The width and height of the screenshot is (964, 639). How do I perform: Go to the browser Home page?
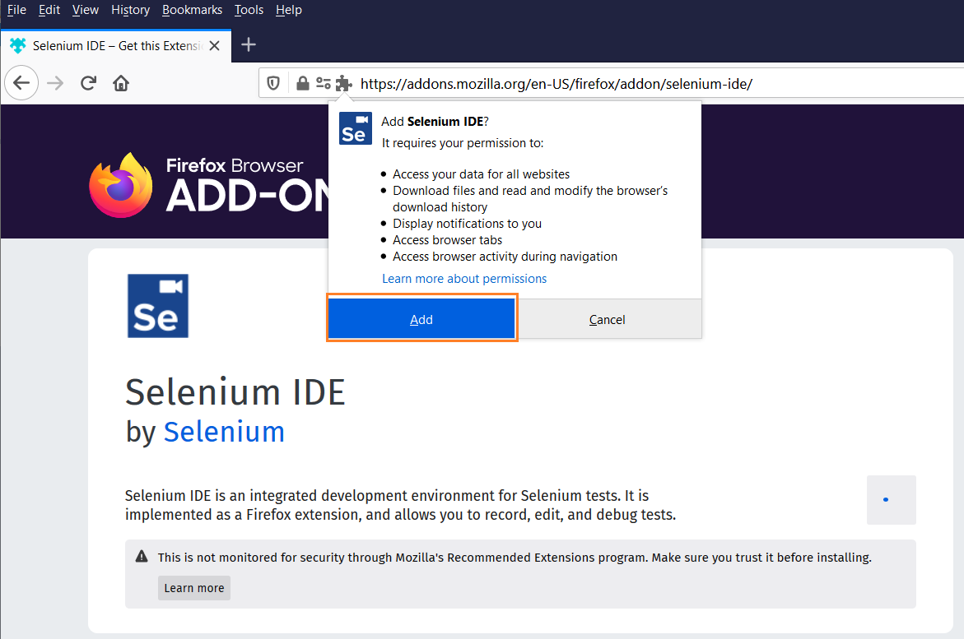click(121, 83)
